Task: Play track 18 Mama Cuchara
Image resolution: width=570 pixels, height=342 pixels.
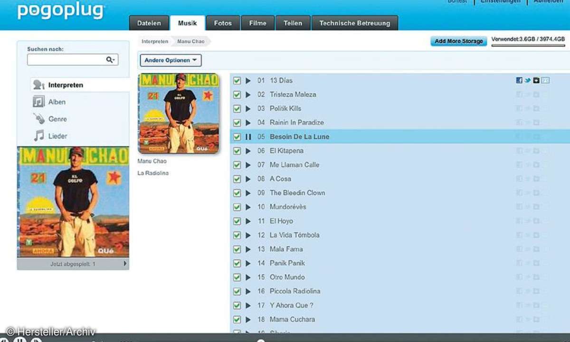Action: [248, 320]
